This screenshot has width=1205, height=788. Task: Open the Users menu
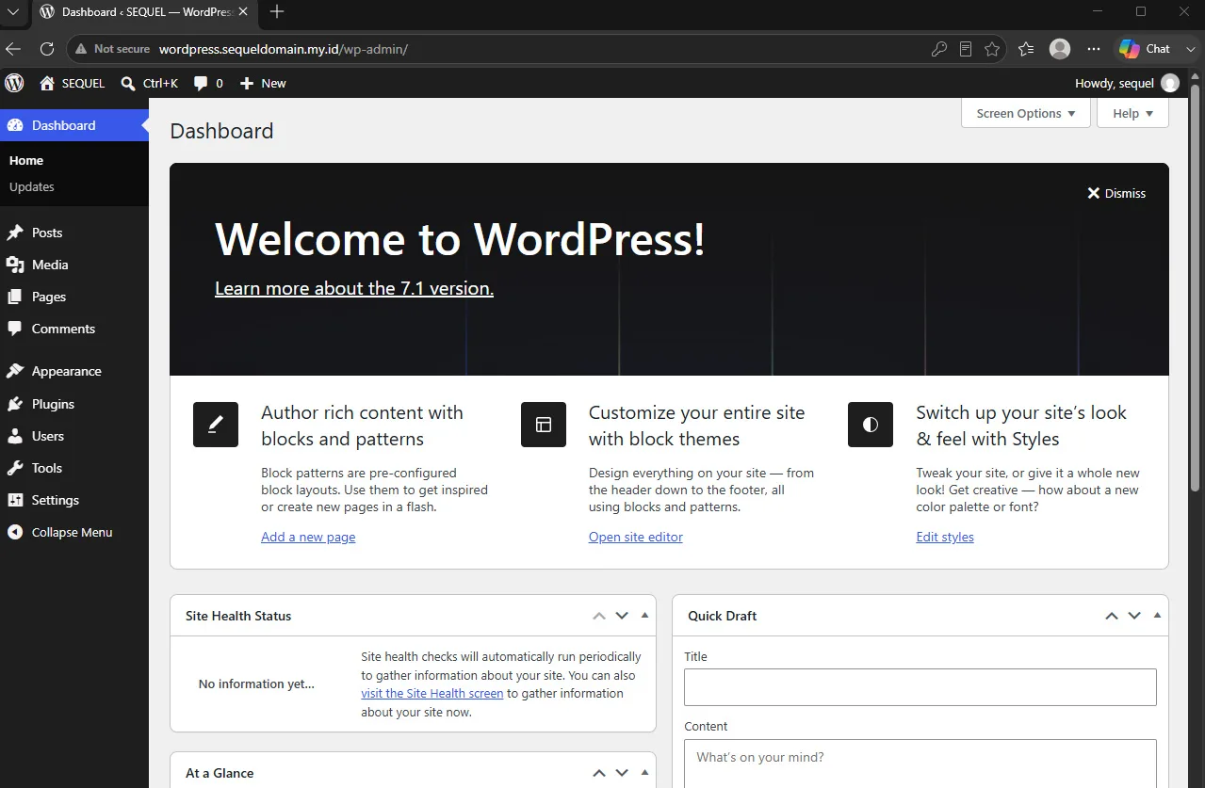(74, 436)
